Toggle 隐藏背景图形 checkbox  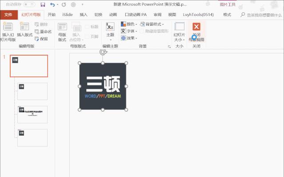pyautogui.click(x=154, y=31)
